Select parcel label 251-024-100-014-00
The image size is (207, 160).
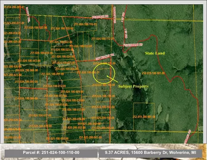[56, 105]
